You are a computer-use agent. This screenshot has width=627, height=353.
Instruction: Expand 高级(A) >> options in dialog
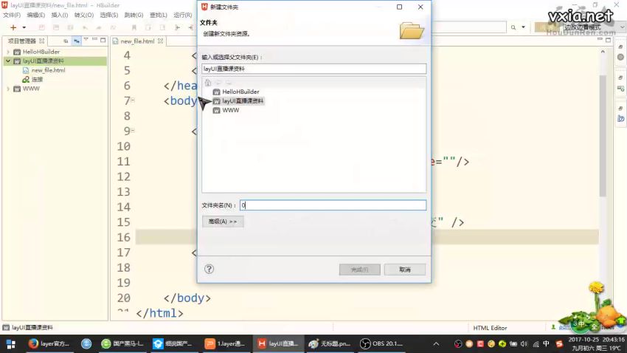point(223,222)
